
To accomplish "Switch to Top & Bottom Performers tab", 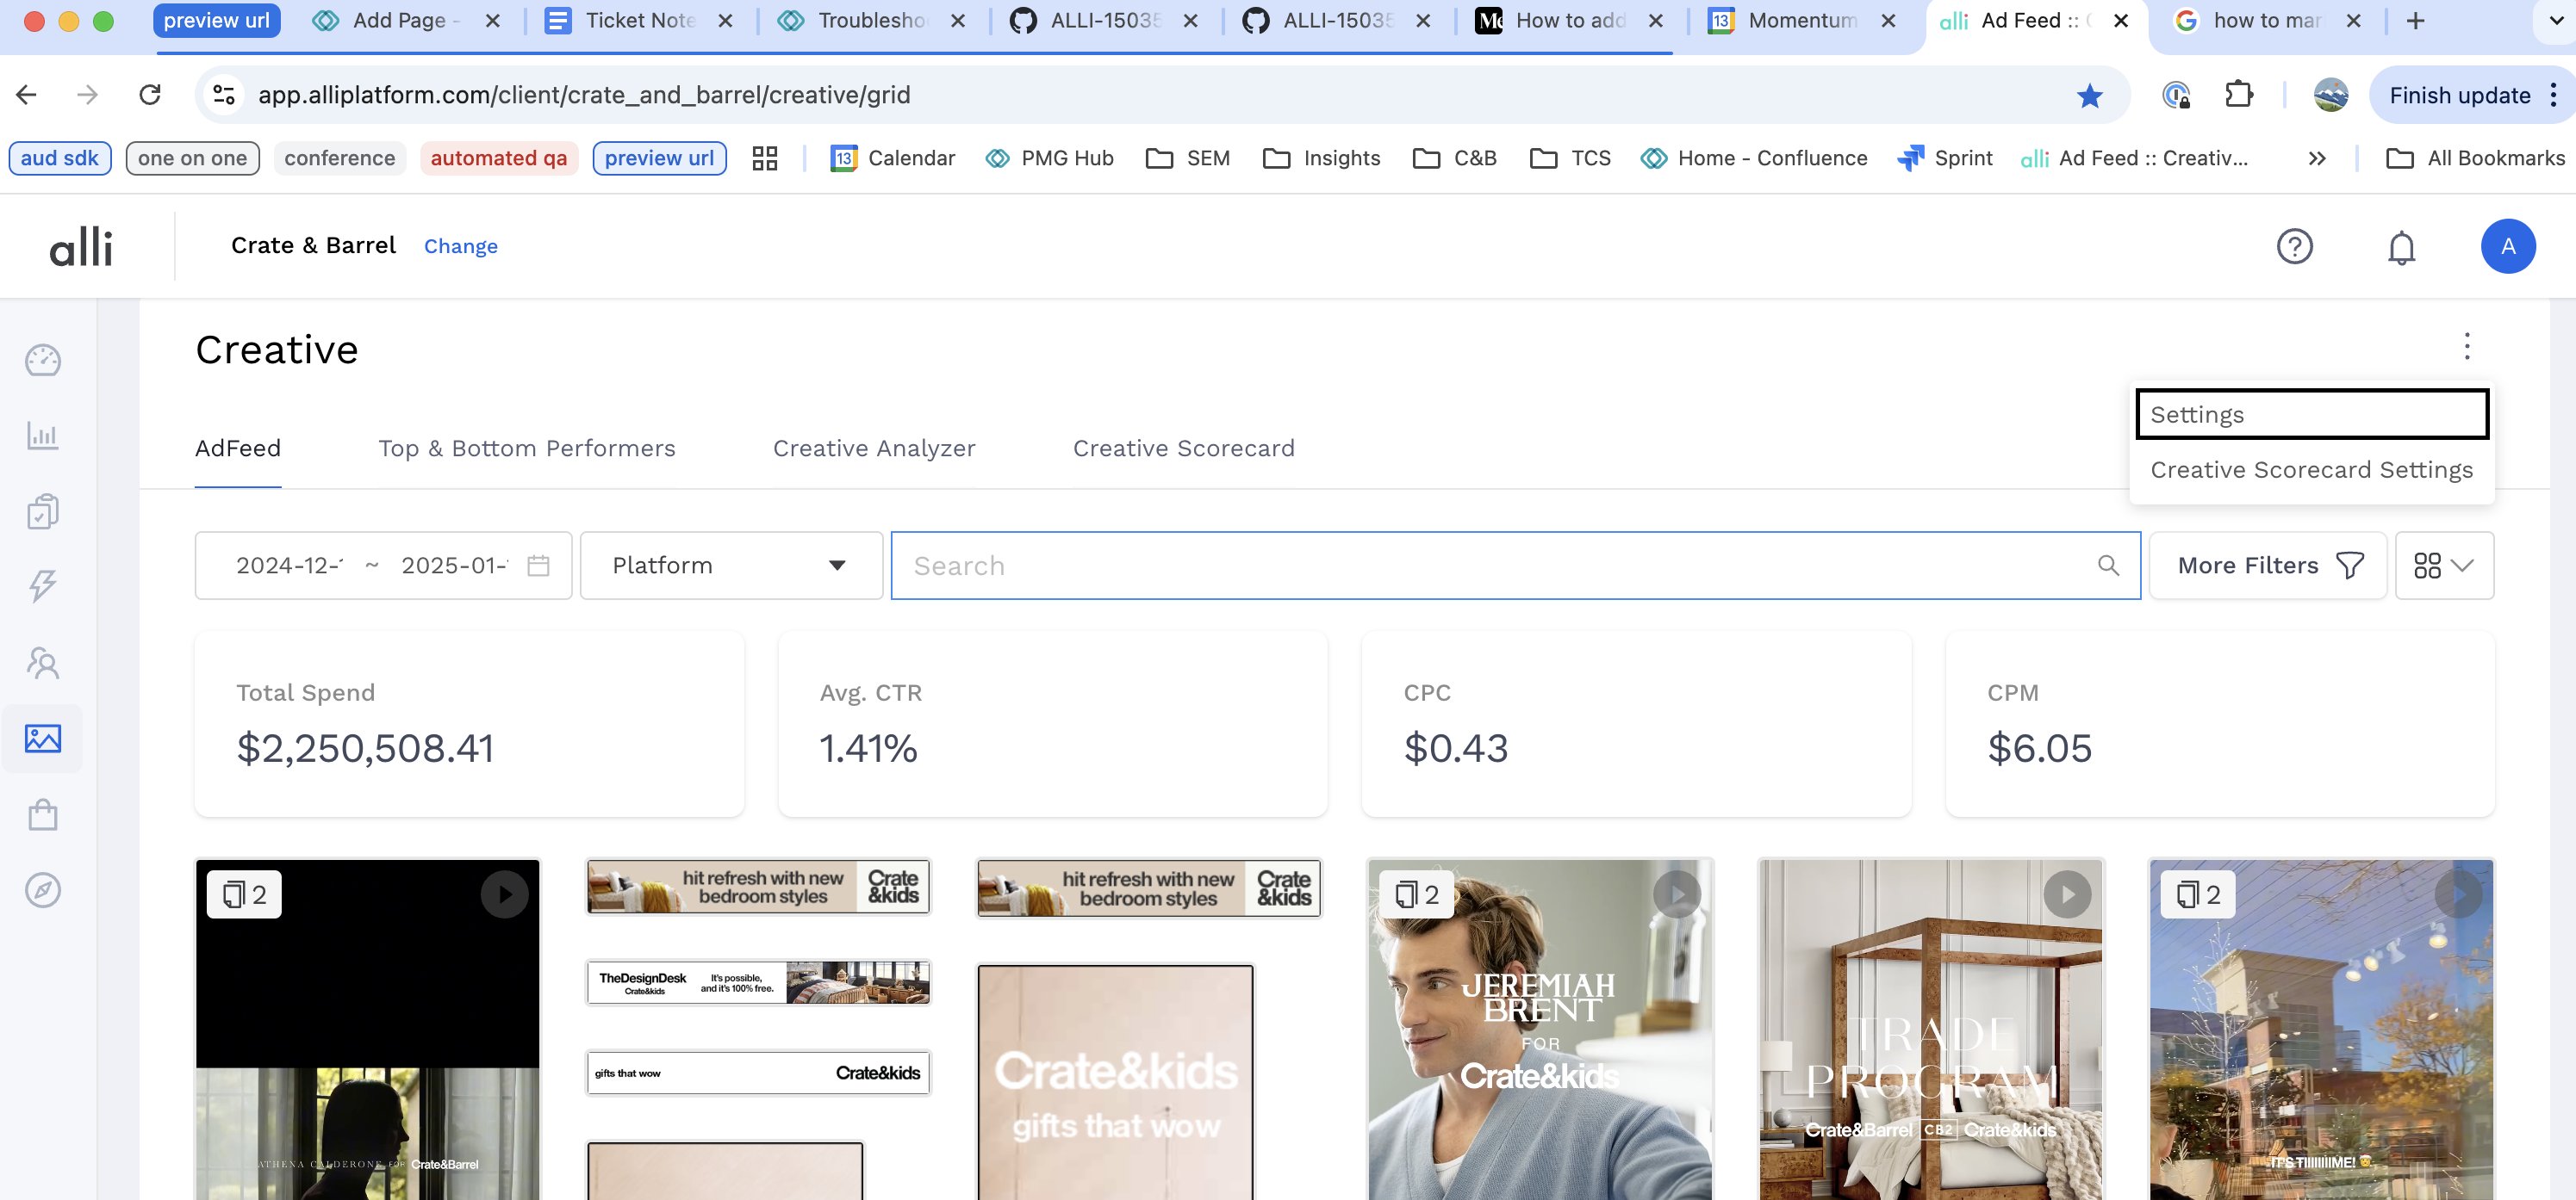I will coord(526,448).
